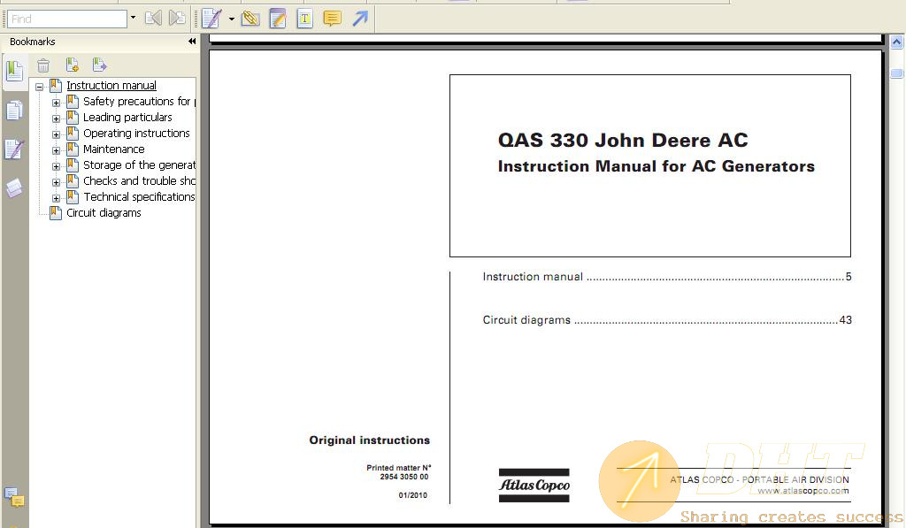This screenshot has width=906, height=528.
Task: Click the Find previous result arrow
Action: pos(153,19)
